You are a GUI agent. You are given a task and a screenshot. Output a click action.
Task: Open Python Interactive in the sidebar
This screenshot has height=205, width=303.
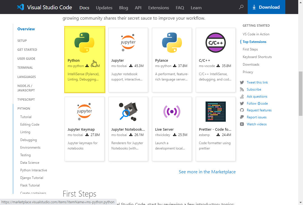(34, 170)
